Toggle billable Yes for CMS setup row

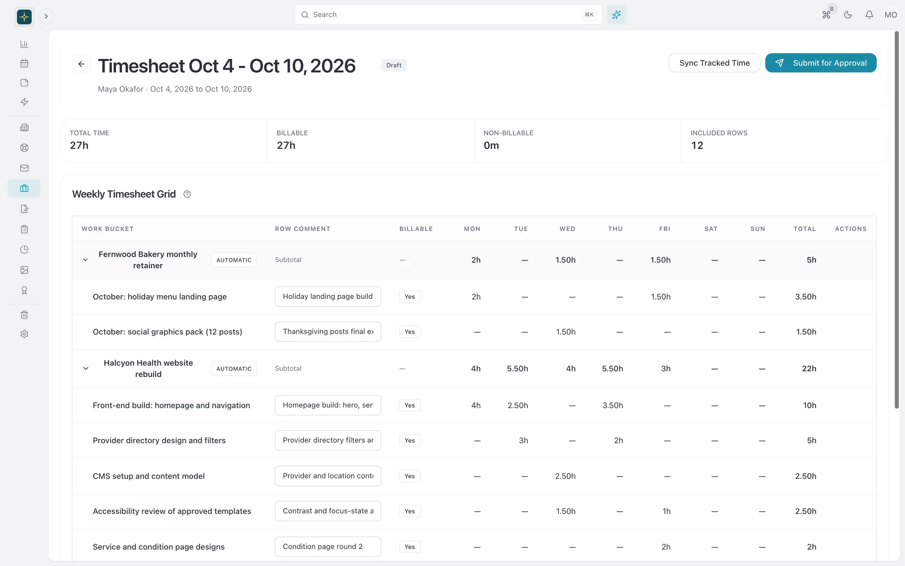pos(410,476)
